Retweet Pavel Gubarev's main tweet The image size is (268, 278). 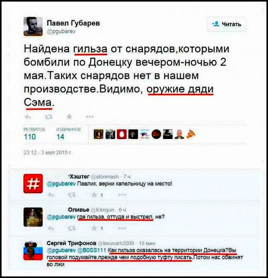49,117
